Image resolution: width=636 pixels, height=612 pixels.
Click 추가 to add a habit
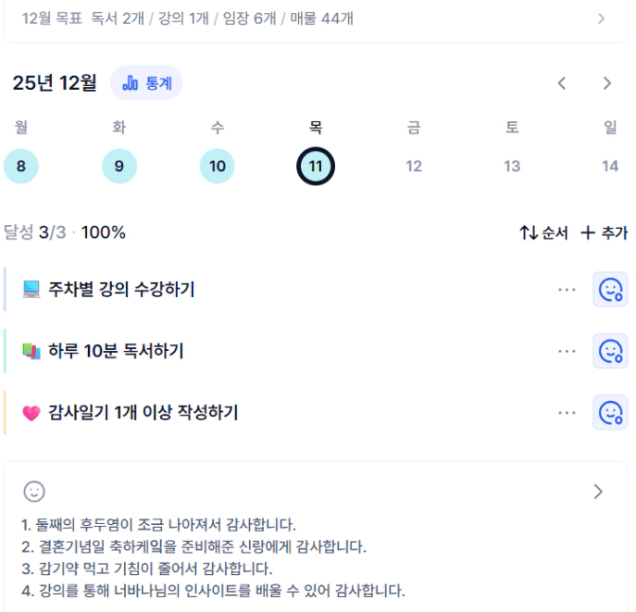(x=605, y=233)
